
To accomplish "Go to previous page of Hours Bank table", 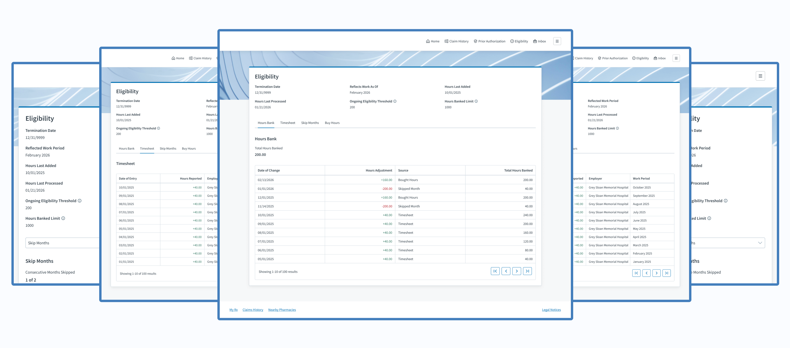I will [506, 271].
